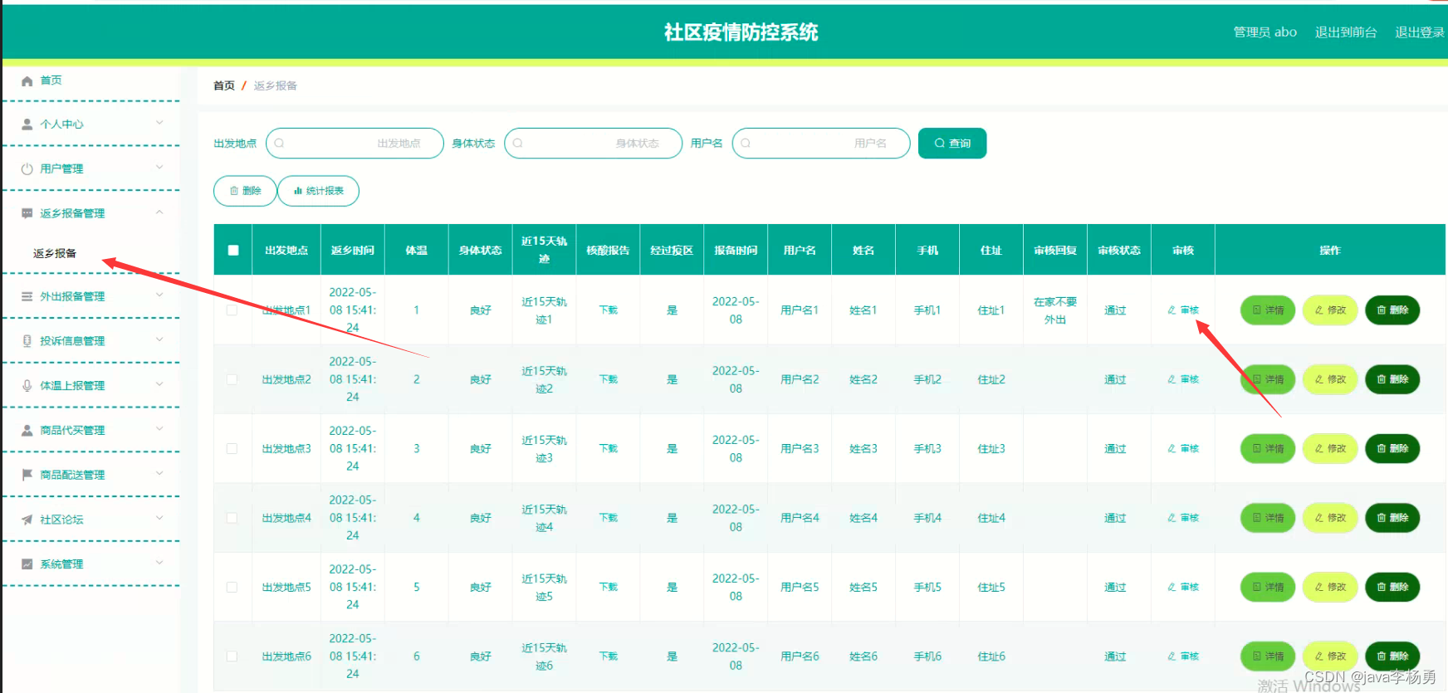The height and width of the screenshot is (693, 1448).
Task: Toggle the select-all header checkbox
Action: click(x=233, y=250)
